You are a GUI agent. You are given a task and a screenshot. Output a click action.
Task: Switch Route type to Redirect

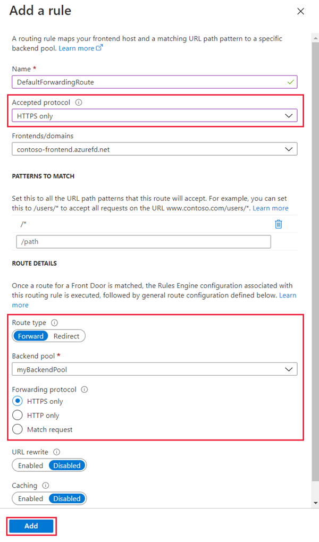tap(66, 336)
